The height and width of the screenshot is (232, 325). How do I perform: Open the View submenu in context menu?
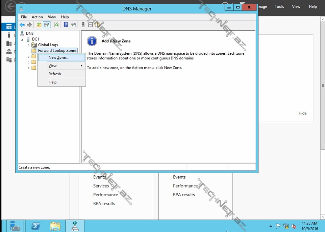53,66
